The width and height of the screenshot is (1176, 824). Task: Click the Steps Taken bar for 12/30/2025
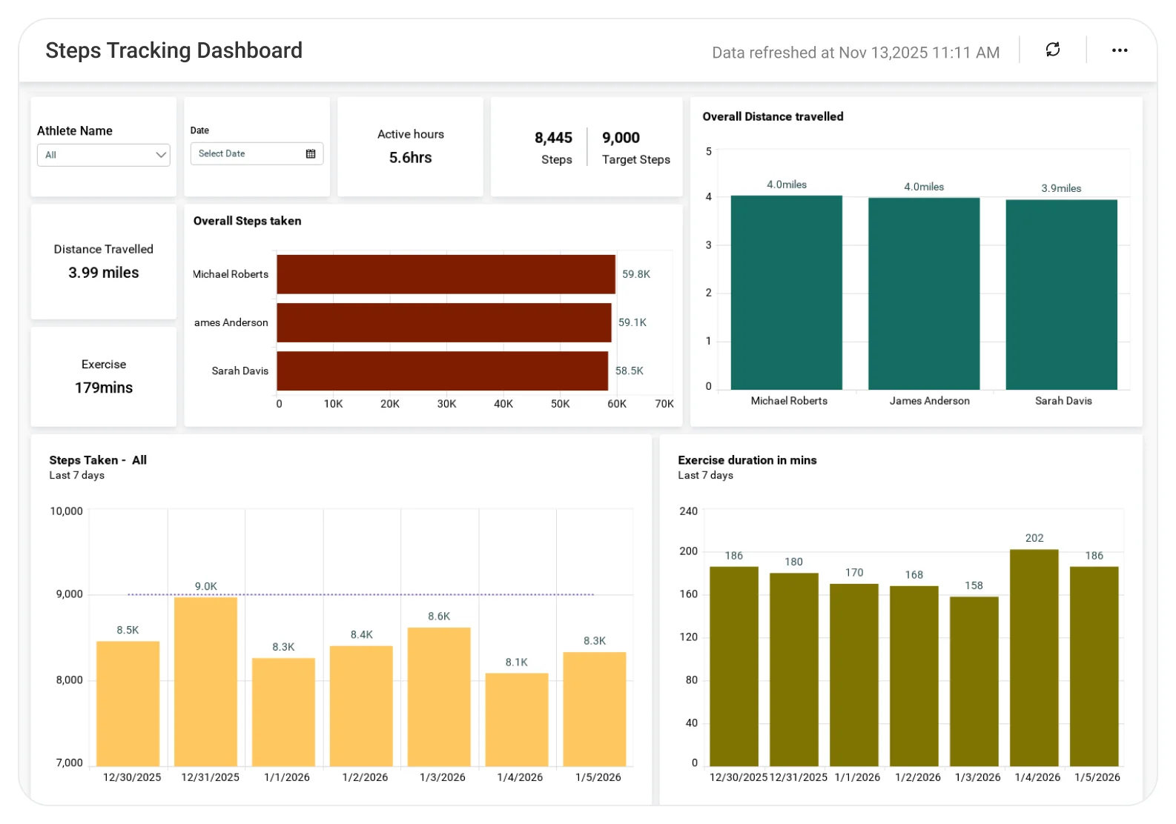pos(128,704)
